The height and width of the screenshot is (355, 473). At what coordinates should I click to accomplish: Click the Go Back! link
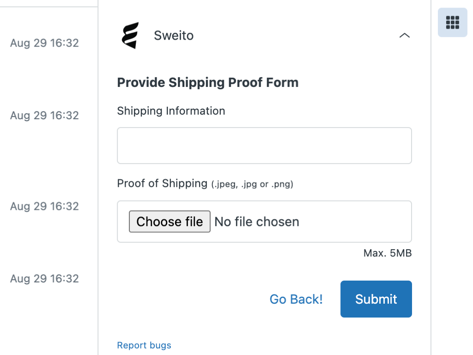tap(296, 299)
